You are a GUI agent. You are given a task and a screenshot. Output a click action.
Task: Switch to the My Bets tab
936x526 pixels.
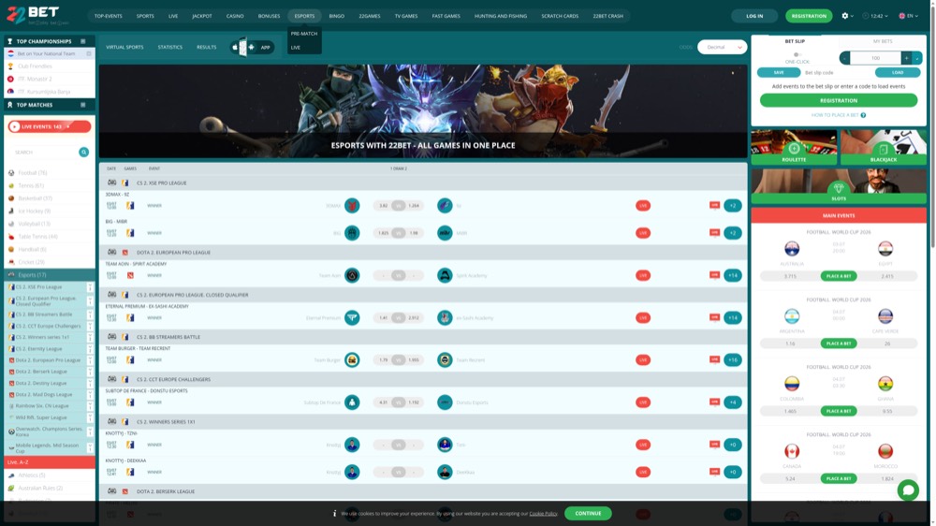[883, 41]
